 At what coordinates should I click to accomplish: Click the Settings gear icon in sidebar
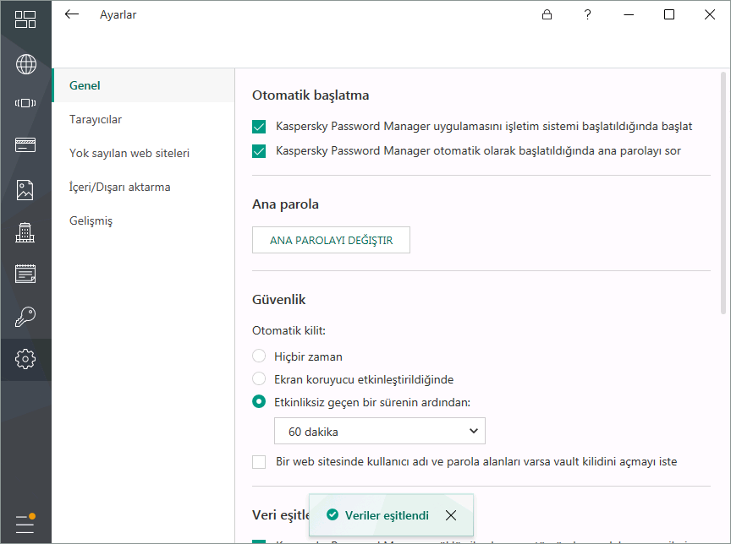(x=25, y=359)
